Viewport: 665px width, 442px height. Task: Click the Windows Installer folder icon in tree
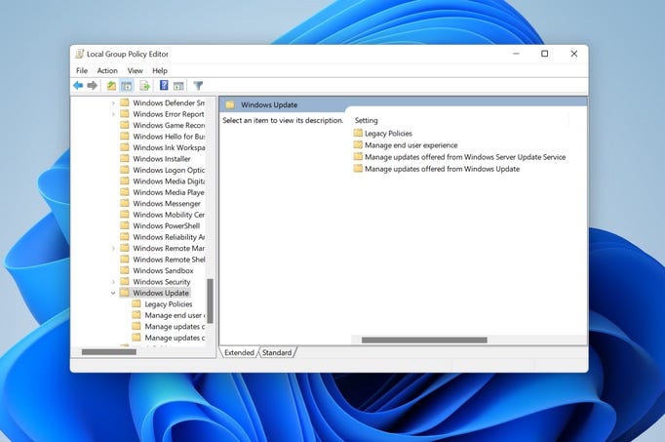(125, 158)
